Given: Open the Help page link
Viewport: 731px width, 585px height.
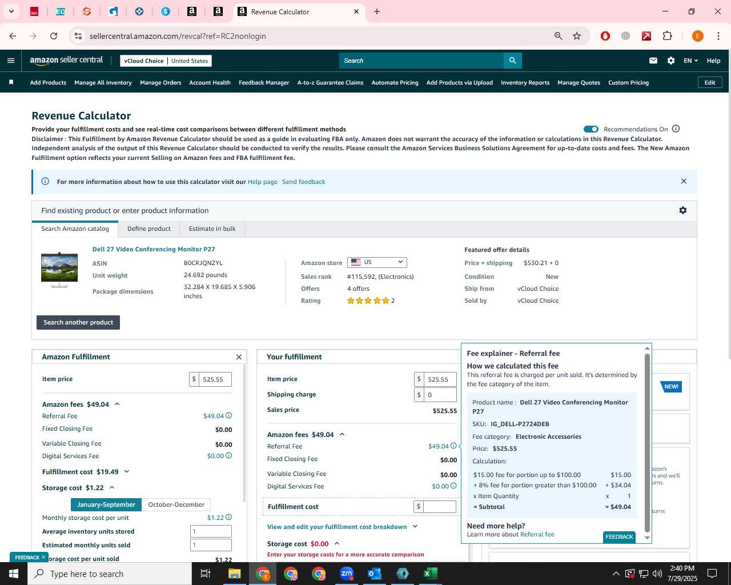Looking at the screenshot, I should click(263, 182).
